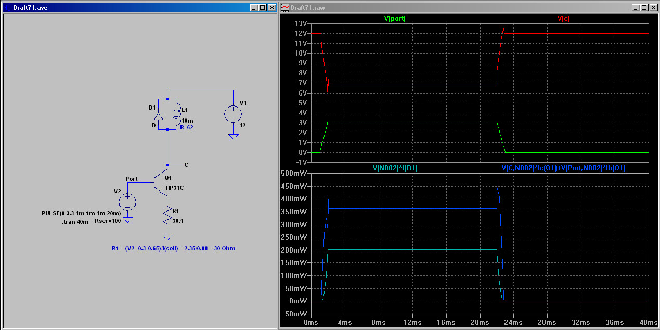Click the L1 inductor coil symbol
Image resolution: width=660 pixels, height=330 pixels.
click(177, 114)
